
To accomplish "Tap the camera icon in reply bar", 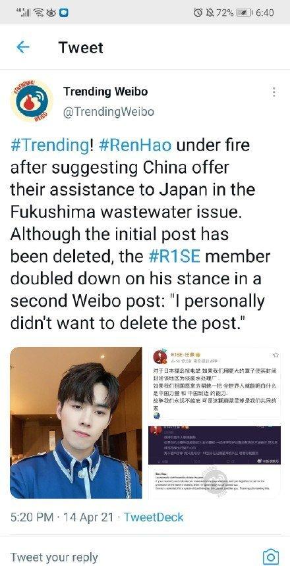I will (270, 556).
